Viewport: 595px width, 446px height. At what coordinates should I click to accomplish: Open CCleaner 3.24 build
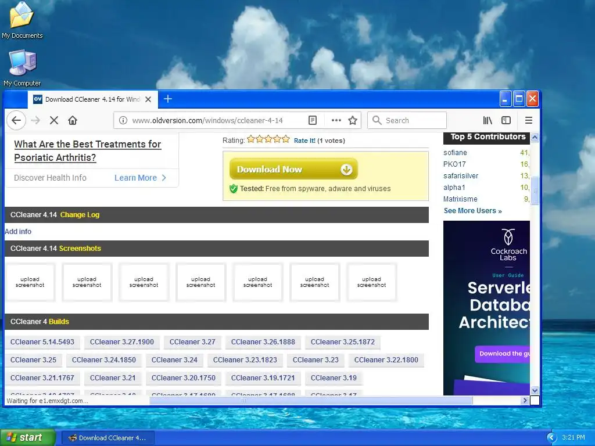(174, 360)
